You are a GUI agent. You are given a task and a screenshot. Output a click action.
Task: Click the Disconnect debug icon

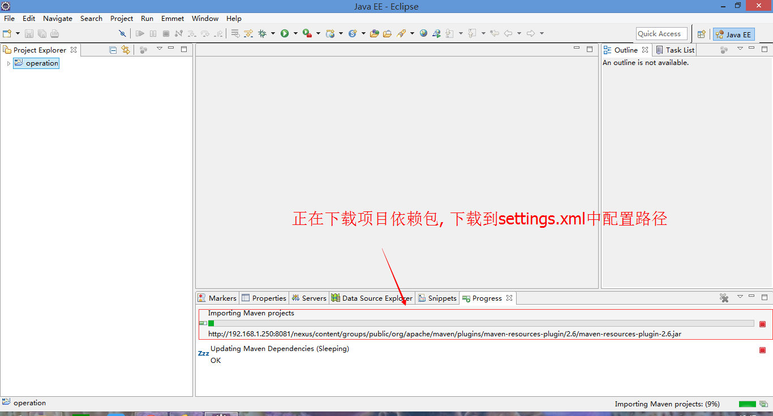[179, 34]
